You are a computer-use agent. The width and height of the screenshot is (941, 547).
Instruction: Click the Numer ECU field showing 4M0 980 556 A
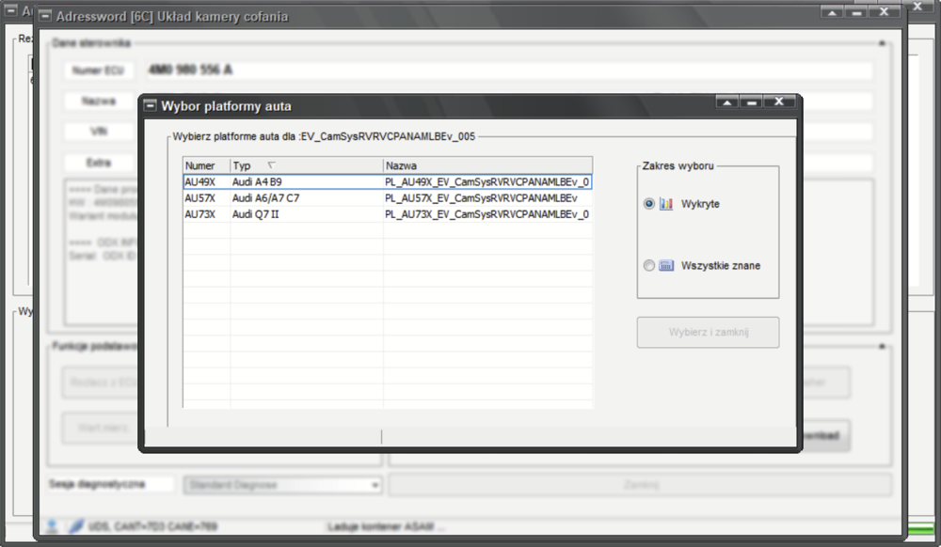coord(508,70)
